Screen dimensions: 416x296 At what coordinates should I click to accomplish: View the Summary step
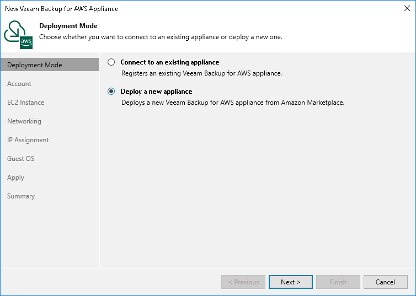[21, 196]
